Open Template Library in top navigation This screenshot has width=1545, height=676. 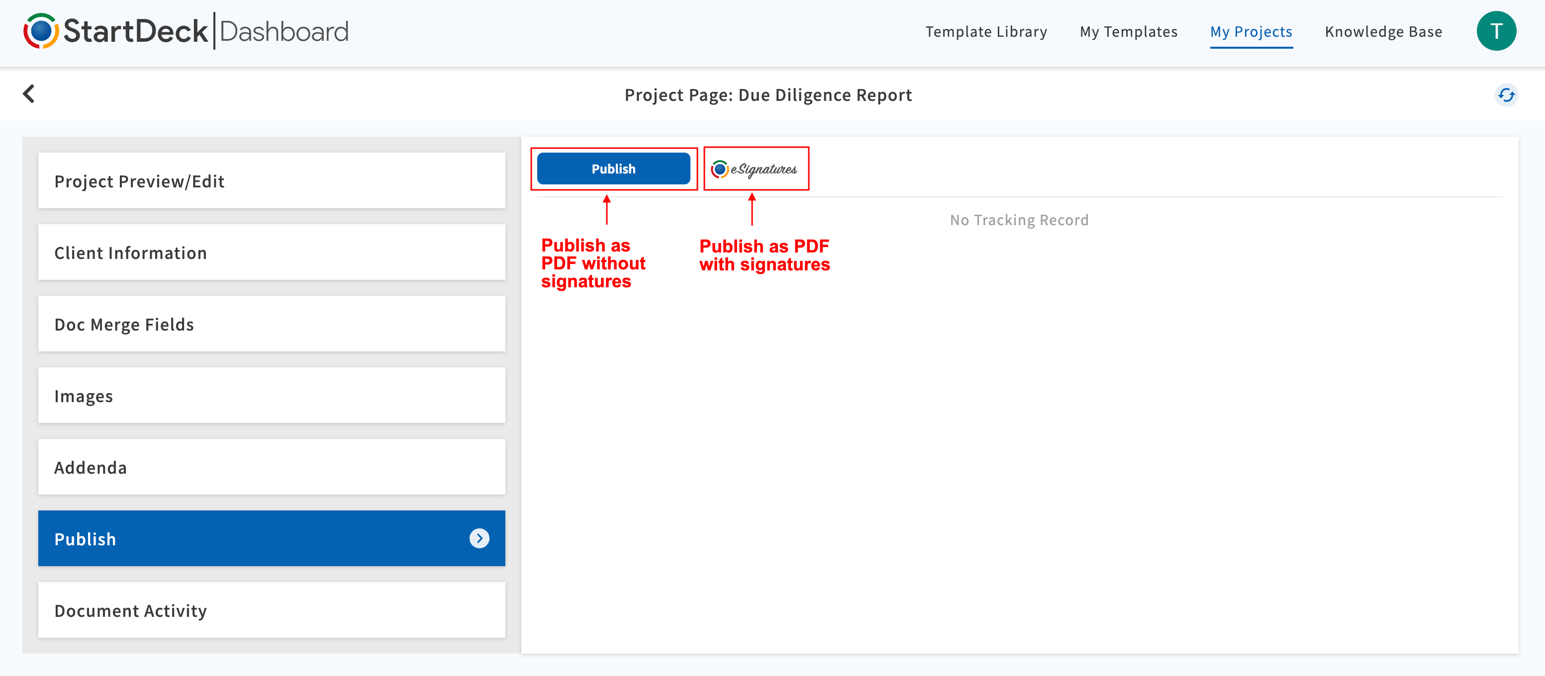(985, 32)
